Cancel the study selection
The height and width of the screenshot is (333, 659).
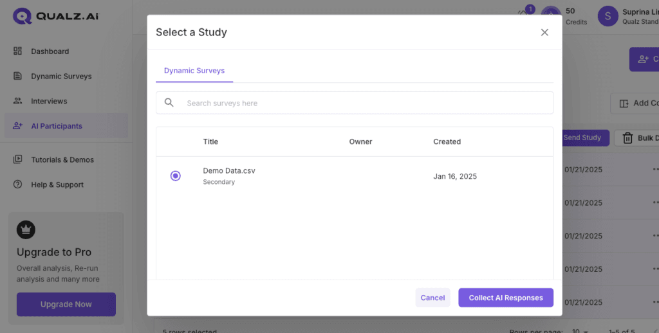click(x=432, y=298)
